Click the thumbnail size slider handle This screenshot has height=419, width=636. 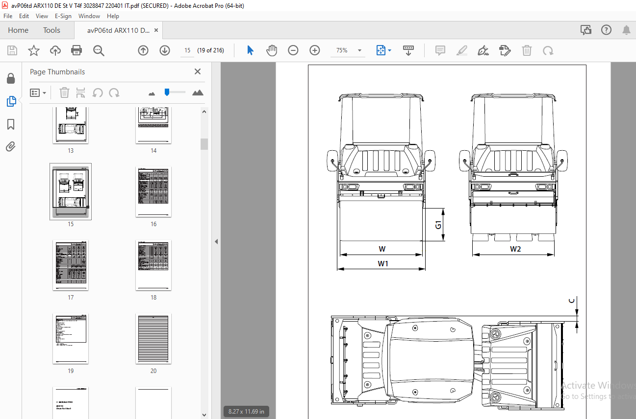point(167,92)
